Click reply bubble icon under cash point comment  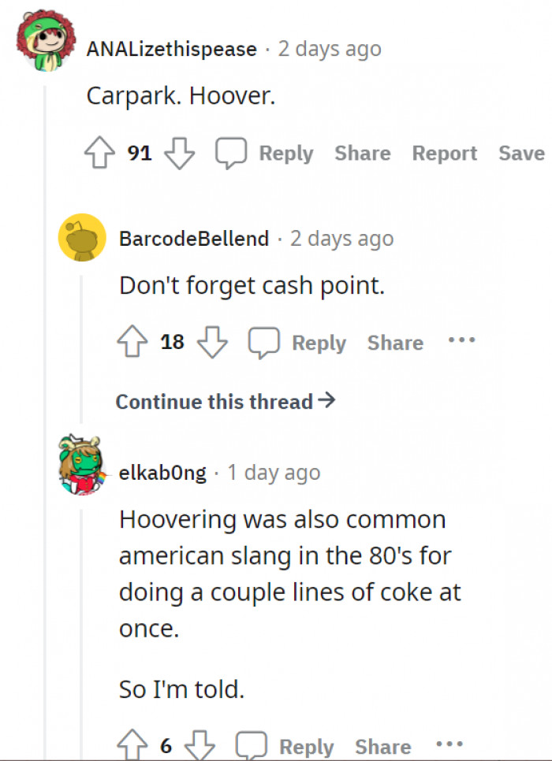pos(264,343)
